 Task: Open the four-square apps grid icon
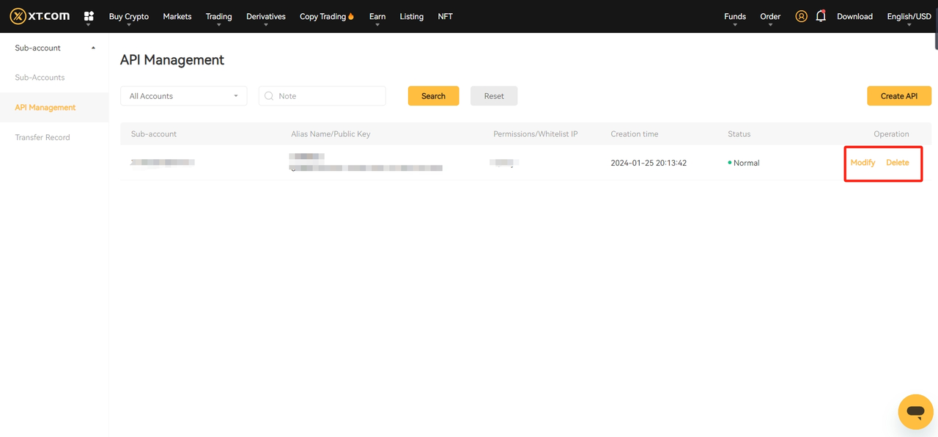tap(89, 16)
